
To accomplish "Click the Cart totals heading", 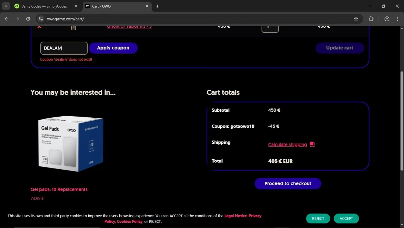I will 223,92.
